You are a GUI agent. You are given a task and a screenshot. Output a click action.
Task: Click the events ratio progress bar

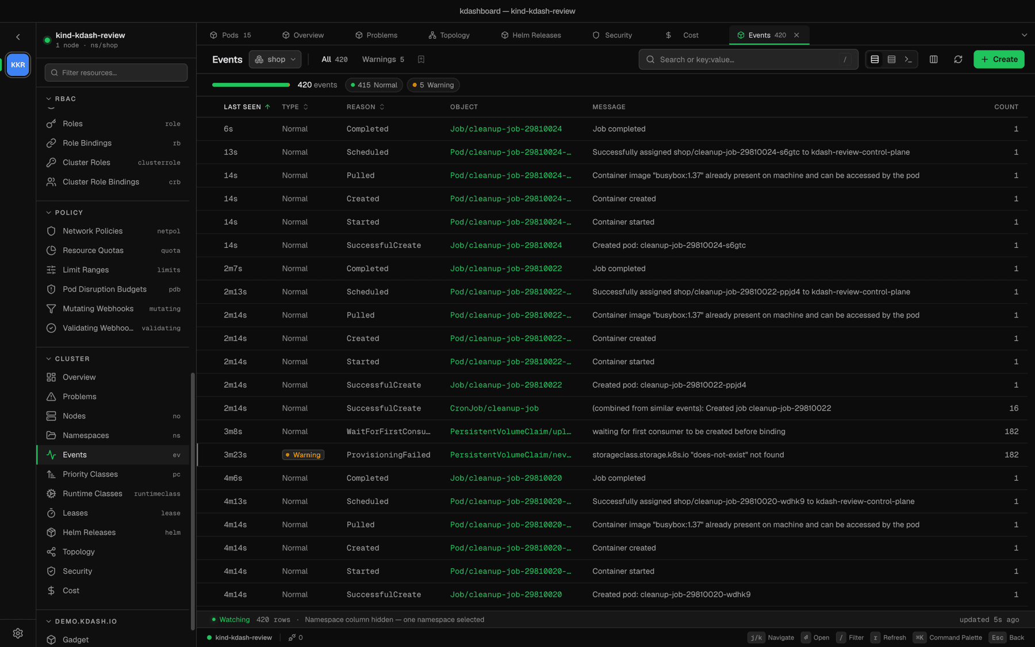point(251,85)
